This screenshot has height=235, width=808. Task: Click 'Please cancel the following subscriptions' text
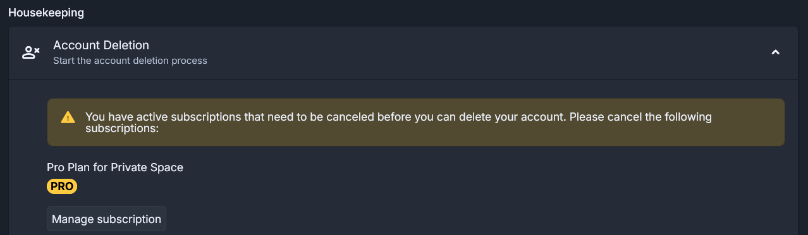coord(398,123)
